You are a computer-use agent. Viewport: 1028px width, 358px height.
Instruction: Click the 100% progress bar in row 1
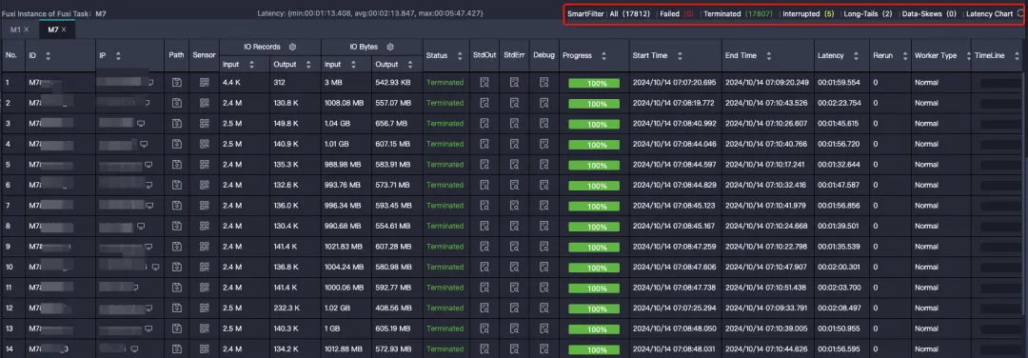[594, 83]
